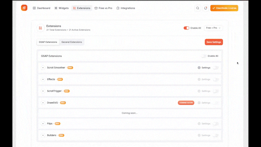Click the Coming soon... text
Image resolution: width=261 pixels, height=147 pixels.
[x=129, y=113]
